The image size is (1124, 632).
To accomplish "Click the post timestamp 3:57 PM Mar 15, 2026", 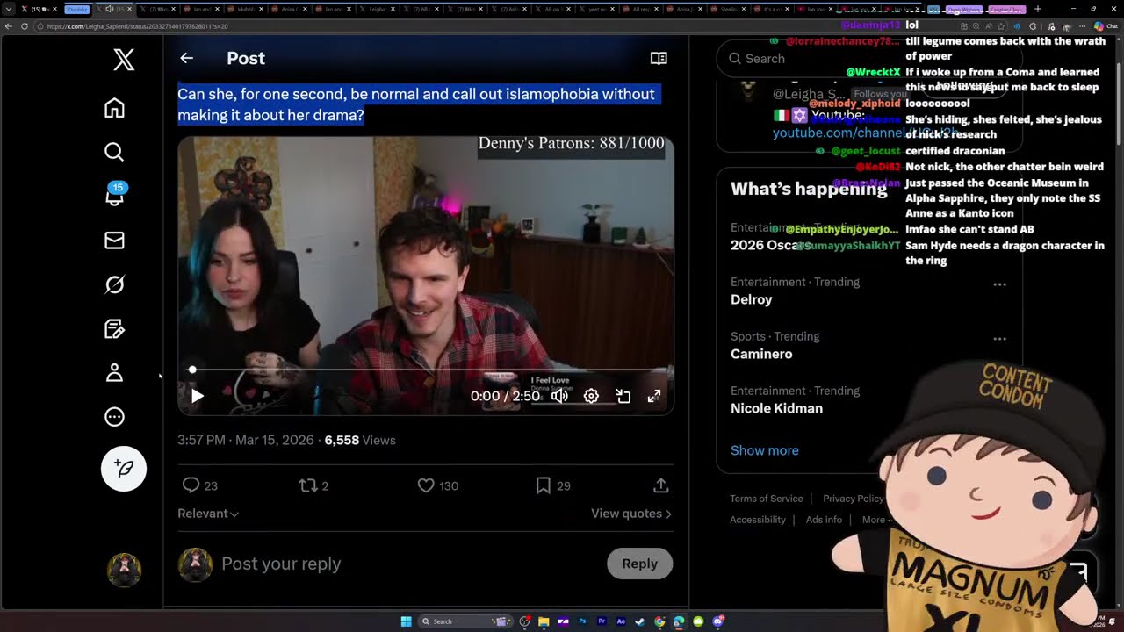I will pos(246,440).
